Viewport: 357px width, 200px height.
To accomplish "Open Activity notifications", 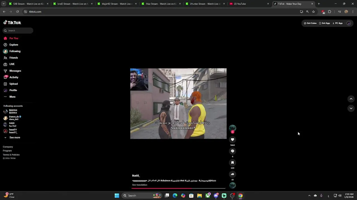I will pos(11,77).
